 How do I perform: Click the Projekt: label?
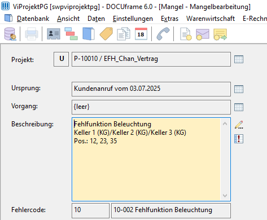click(23, 60)
